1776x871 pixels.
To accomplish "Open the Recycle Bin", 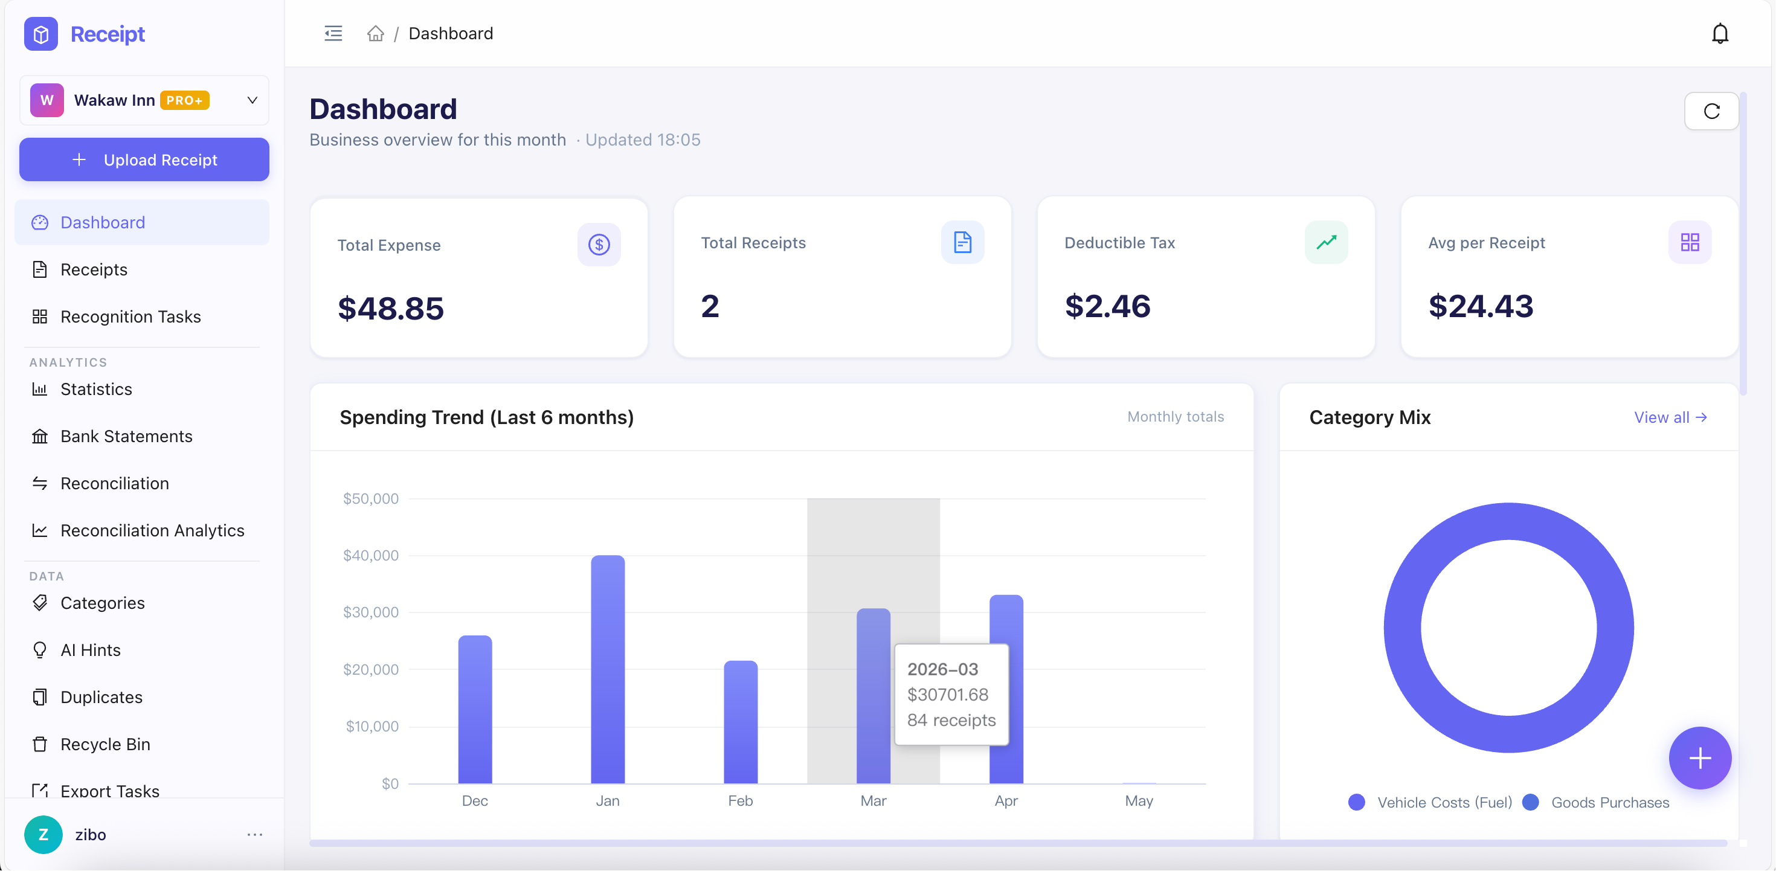I will point(142,744).
